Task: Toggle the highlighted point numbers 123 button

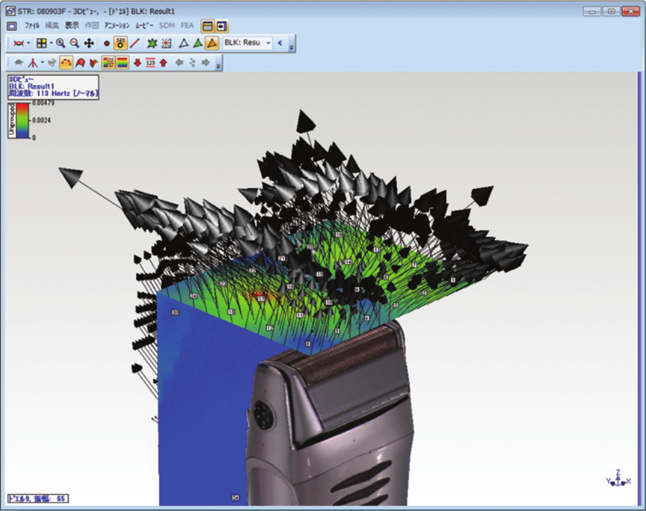Action: pyautogui.click(x=121, y=44)
